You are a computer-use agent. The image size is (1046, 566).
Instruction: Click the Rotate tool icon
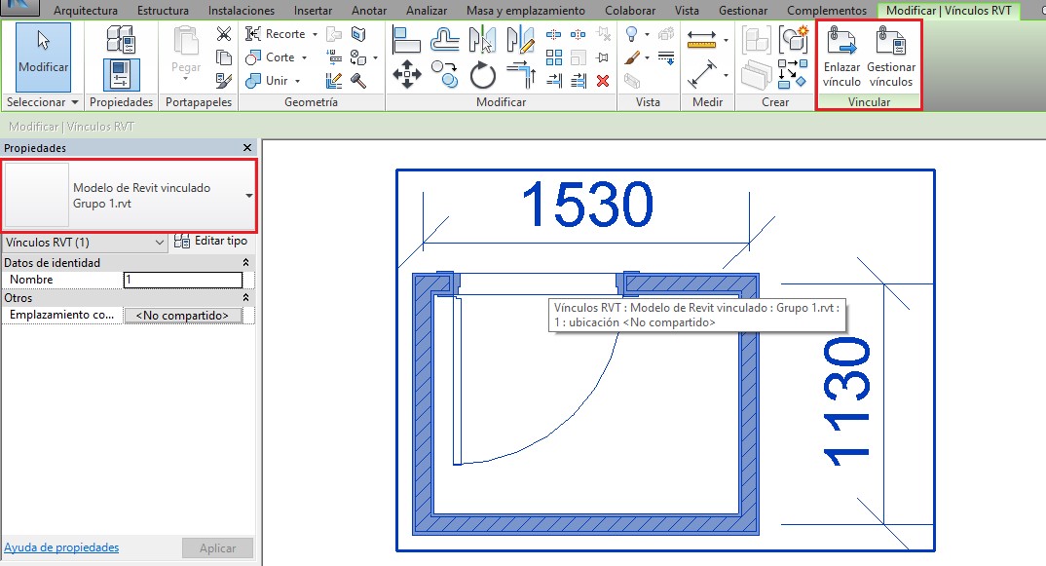[483, 74]
